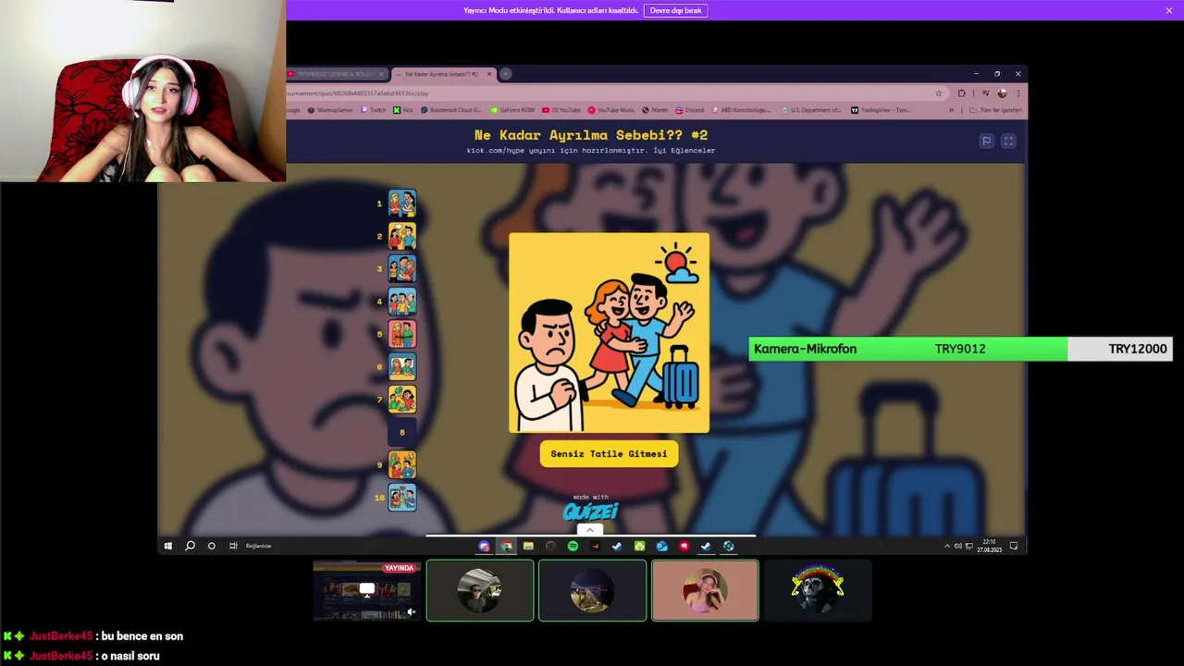Bookmark this page with the star icon
Image resolution: width=1184 pixels, height=666 pixels.
(938, 93)
